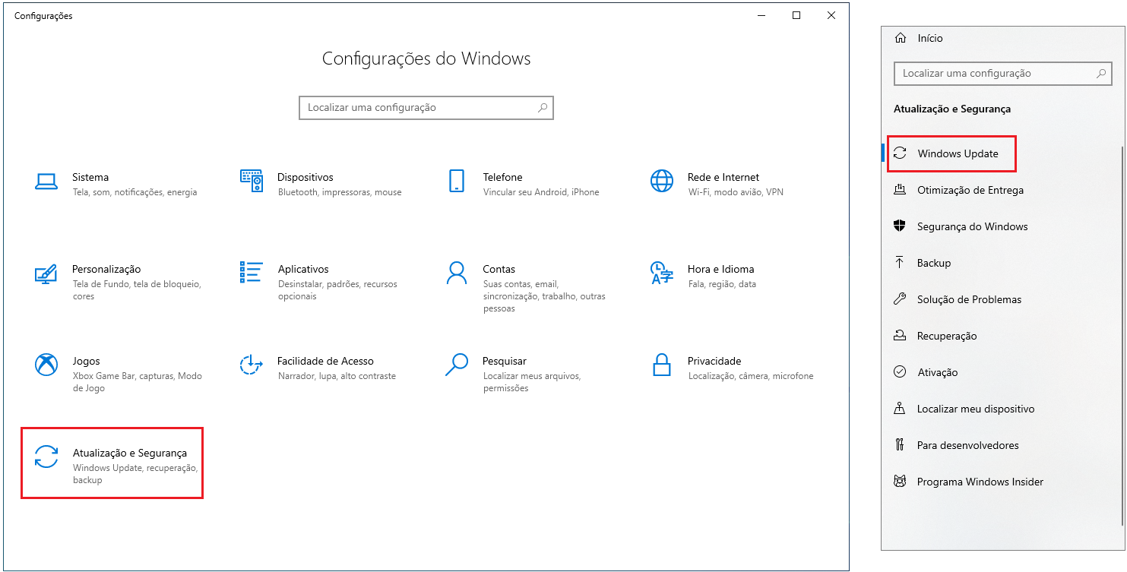Open the Dispositivos category label
Screen dimensions: 1127x572
click(305, 177)
